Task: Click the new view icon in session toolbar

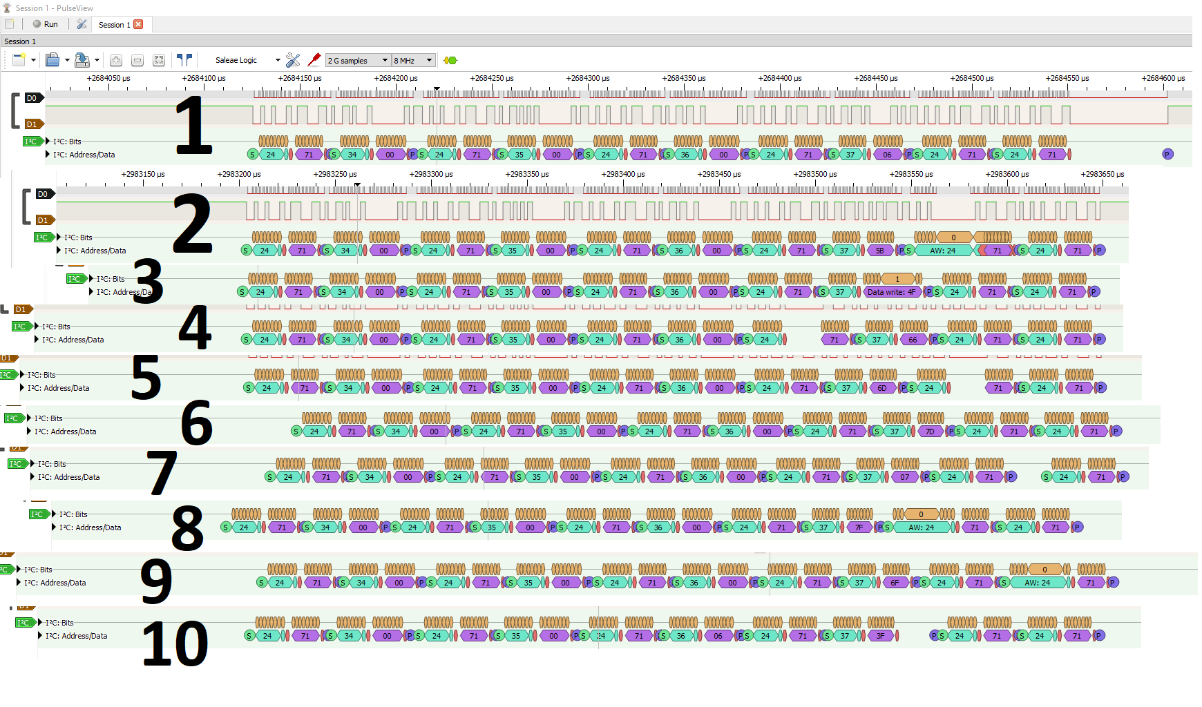Action: coord(19,60)
